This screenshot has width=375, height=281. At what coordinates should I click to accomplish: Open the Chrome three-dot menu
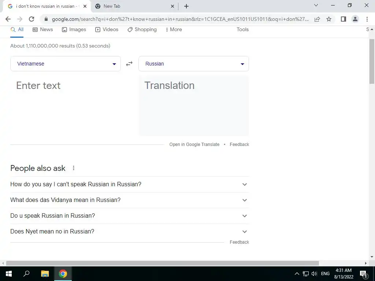click(367, 19)
